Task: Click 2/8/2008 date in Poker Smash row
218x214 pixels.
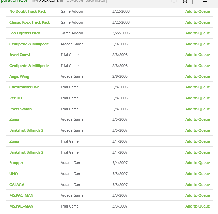Action: pyautogui.click(x=120, y=109)
